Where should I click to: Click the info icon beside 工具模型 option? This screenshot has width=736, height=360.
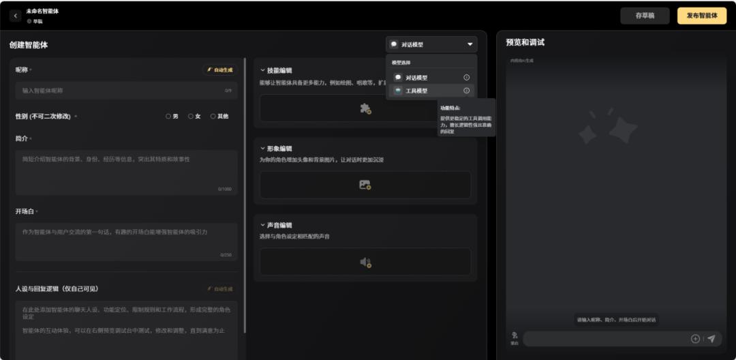(x=467, y=91)
